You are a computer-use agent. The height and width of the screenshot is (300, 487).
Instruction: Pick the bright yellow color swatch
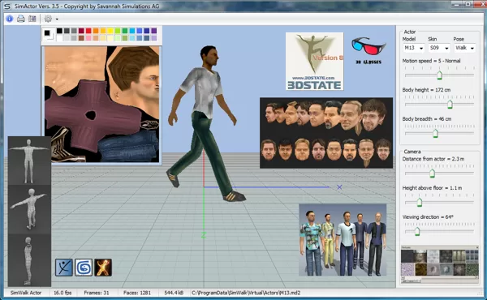[x=110, y=31]
